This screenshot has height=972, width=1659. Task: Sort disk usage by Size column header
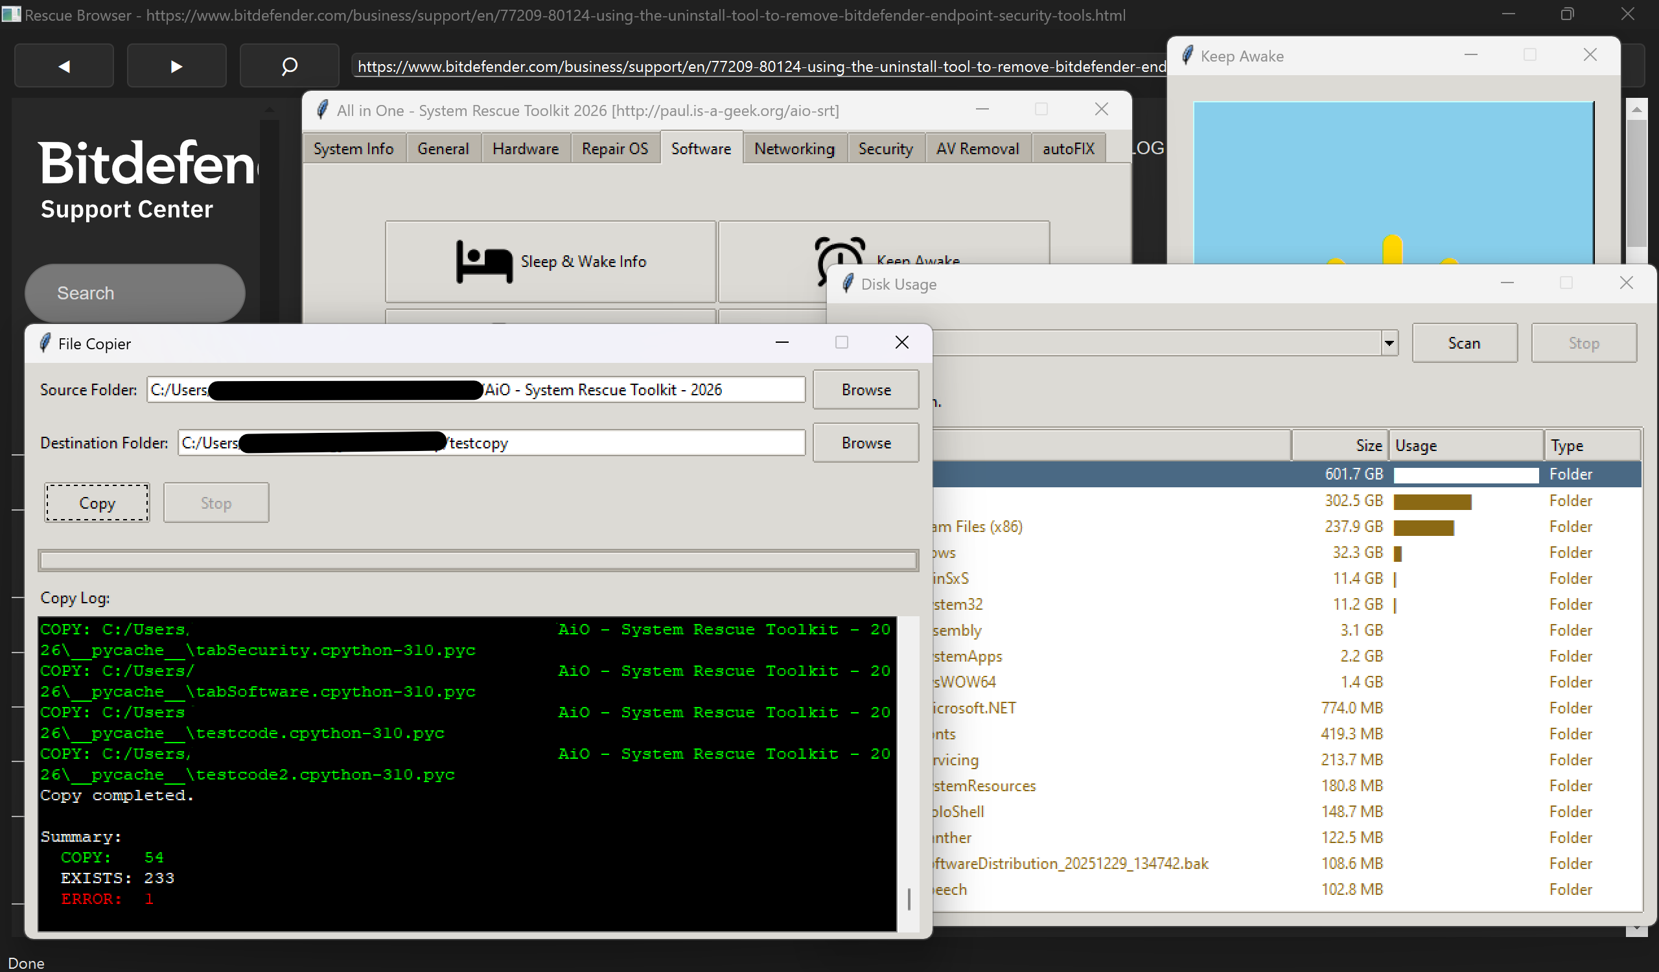tap(1340, 446)
